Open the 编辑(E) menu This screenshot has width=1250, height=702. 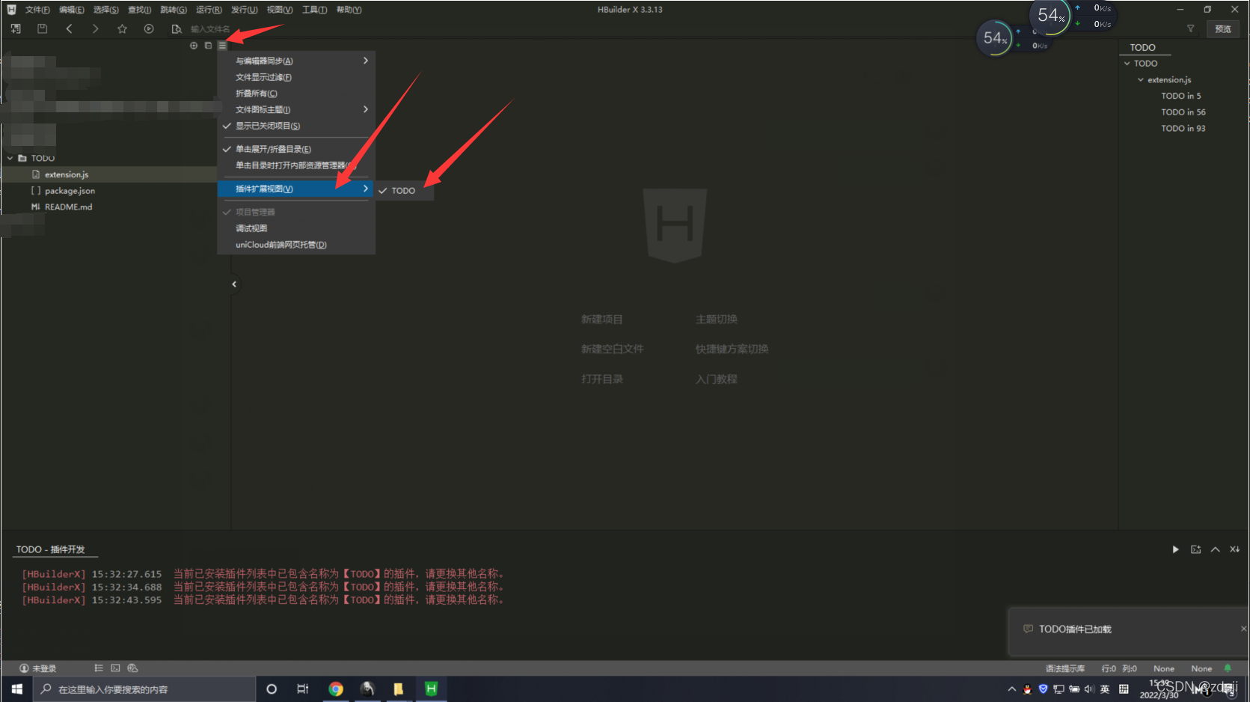coord(72,10)
